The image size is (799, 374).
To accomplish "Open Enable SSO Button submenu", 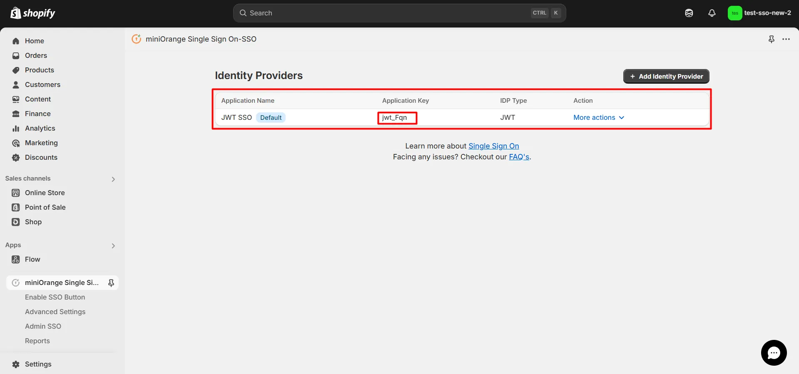I will click(x=55, y=297).
